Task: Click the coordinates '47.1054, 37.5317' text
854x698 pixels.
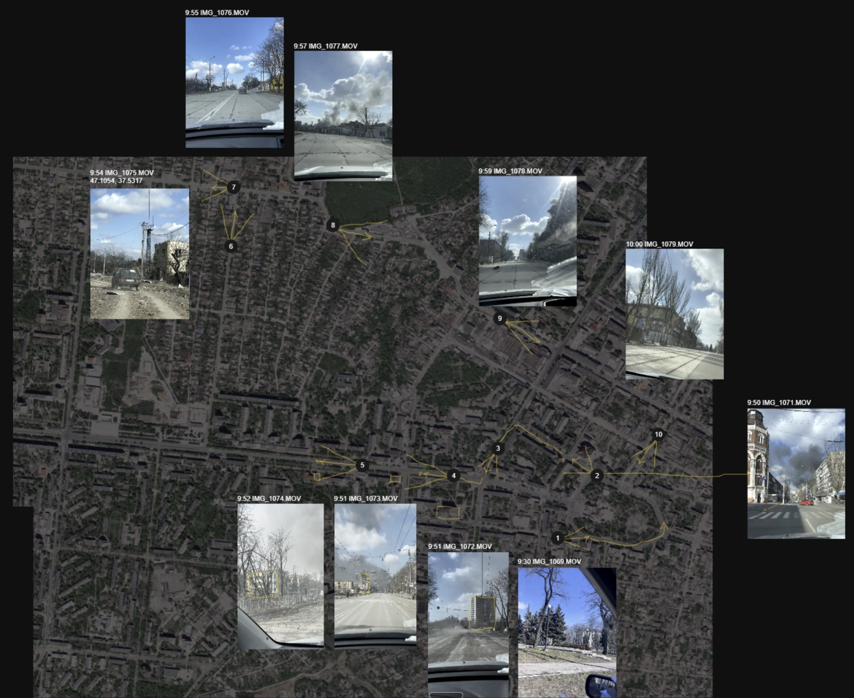Action: [116, 181]
